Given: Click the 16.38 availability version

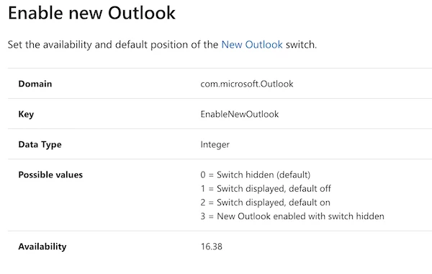Looking at the screenshot, I should click(211, 247).
